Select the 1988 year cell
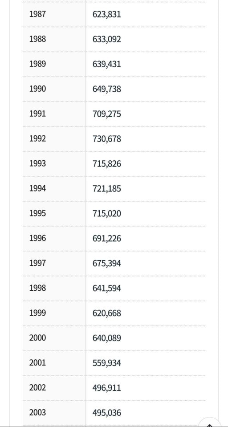Viewport: 228px width, 427px height. pos(54,39)
